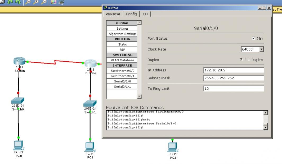The width and height of the screenshot is (282, 164).
Task: Click the IP Address input field
Action: coord(233,70)
